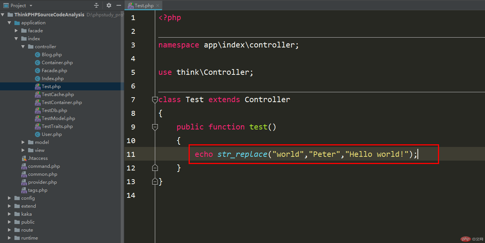Click the collapse all icon in Project panel
485x243 pixels.
tap(96, 5)
